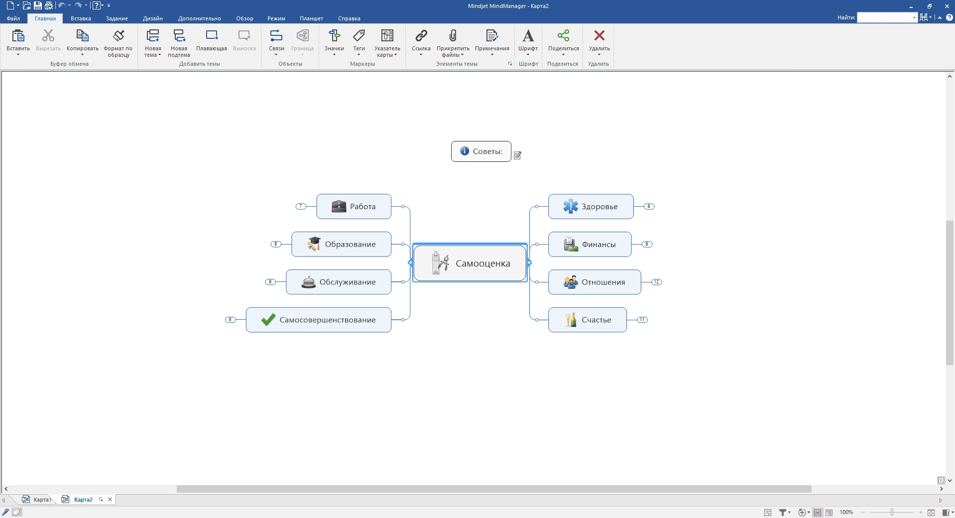Click the fit map to window icon
Image resolution: width=955 pixels, height=518 pixels.
[x=931, y=513]
